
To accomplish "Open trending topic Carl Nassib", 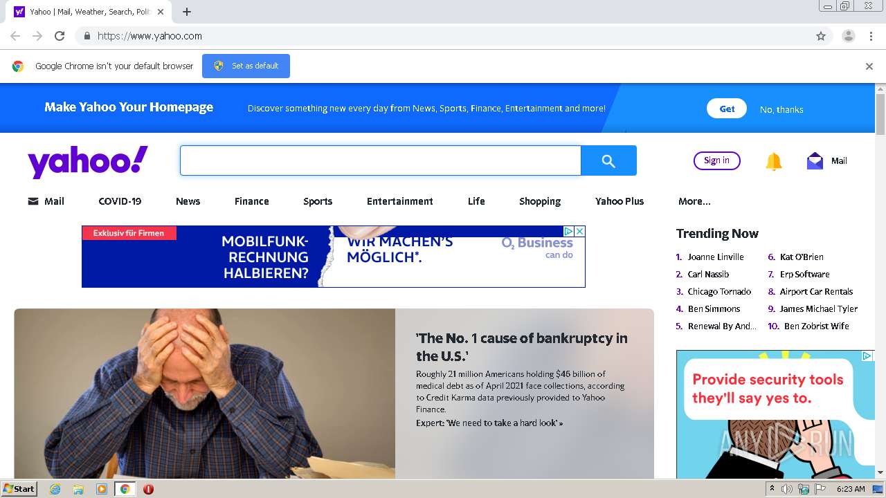I will 708,274.
